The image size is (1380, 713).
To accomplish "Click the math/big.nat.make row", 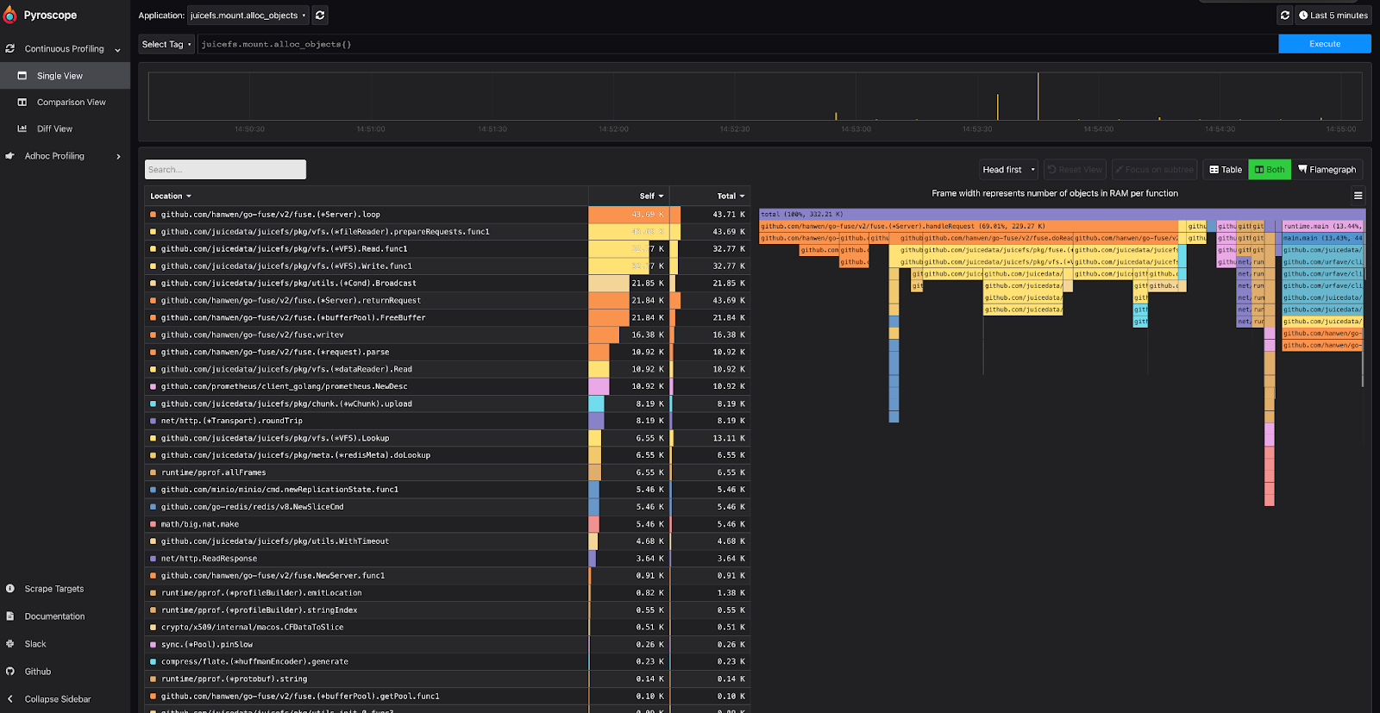I will pos(448,524).
